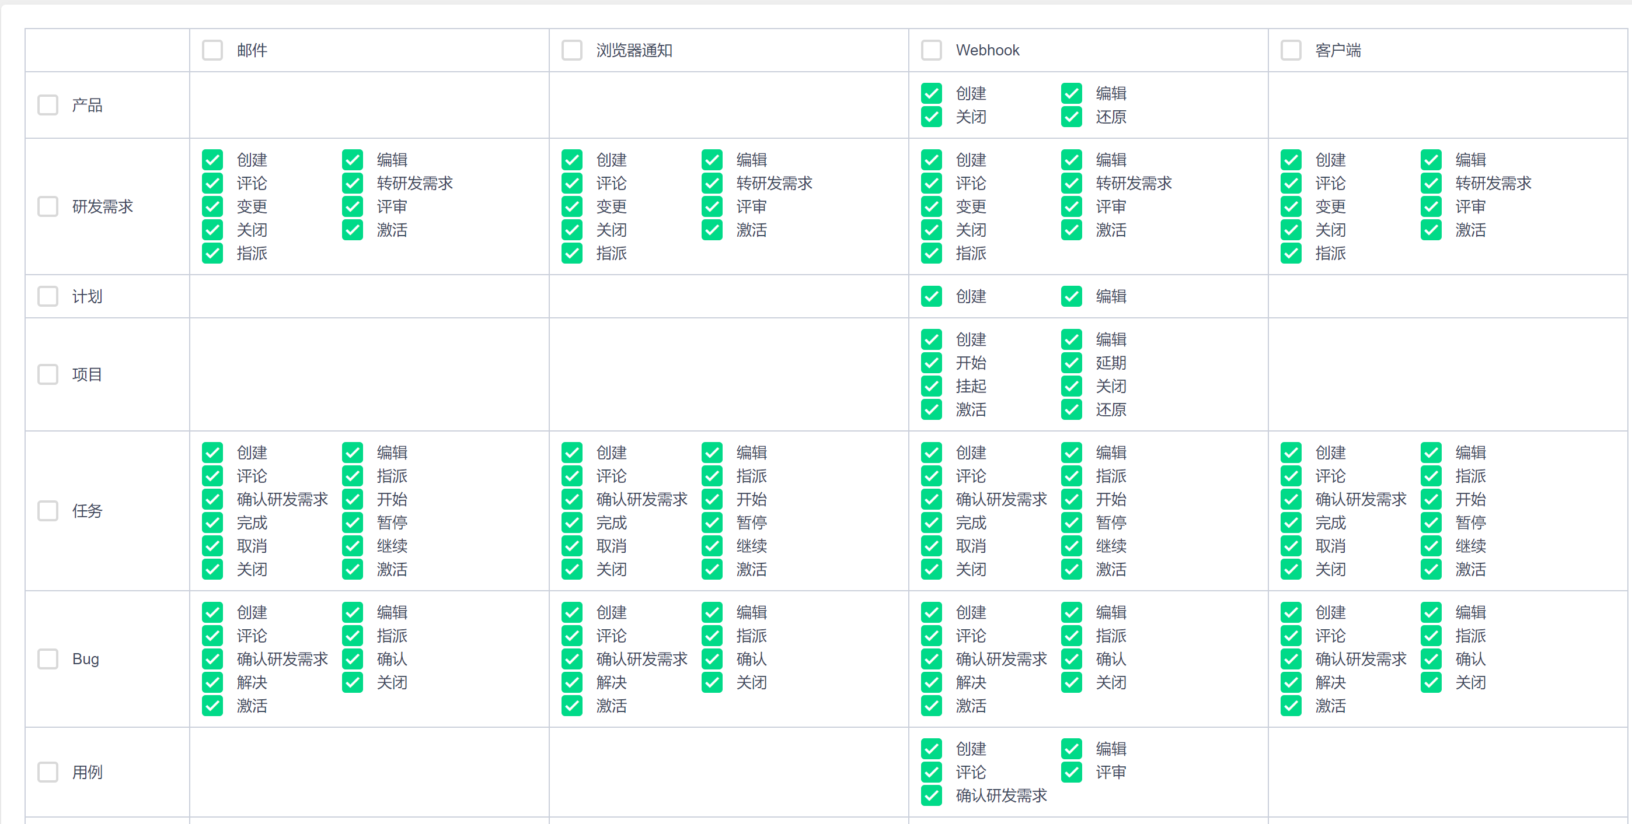The image size is (1632, 824).
Task: Check the 浏览器通知 column header checkbox
Action: (571, 50)
